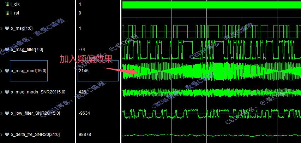Click the o_msg_modn_SNR20 value 426
This screenshot has height=143, width=301.
tap(82, 92)
